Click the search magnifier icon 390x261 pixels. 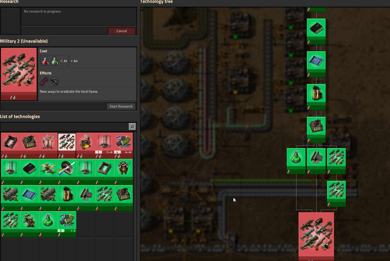tap(132, 127)
